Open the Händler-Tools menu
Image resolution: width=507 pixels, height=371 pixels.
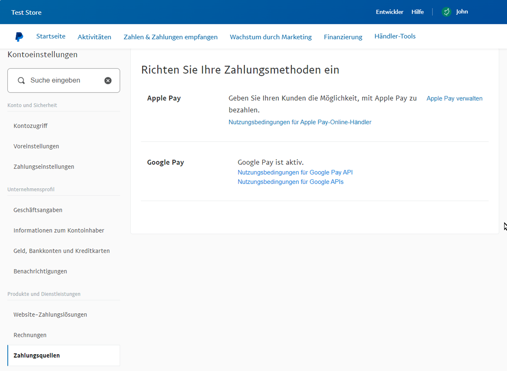(395, 36)
